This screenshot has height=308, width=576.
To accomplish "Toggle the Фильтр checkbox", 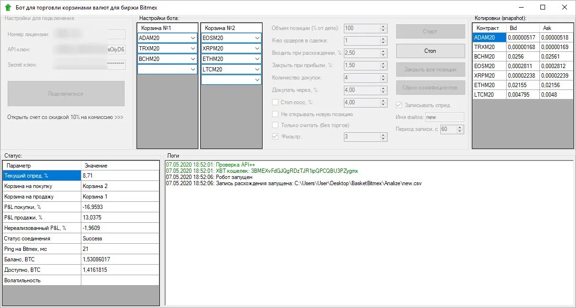I will [x=275, y=137].
